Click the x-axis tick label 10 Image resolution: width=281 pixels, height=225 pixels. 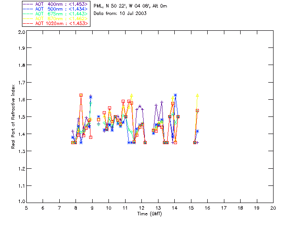coord(108,208)
